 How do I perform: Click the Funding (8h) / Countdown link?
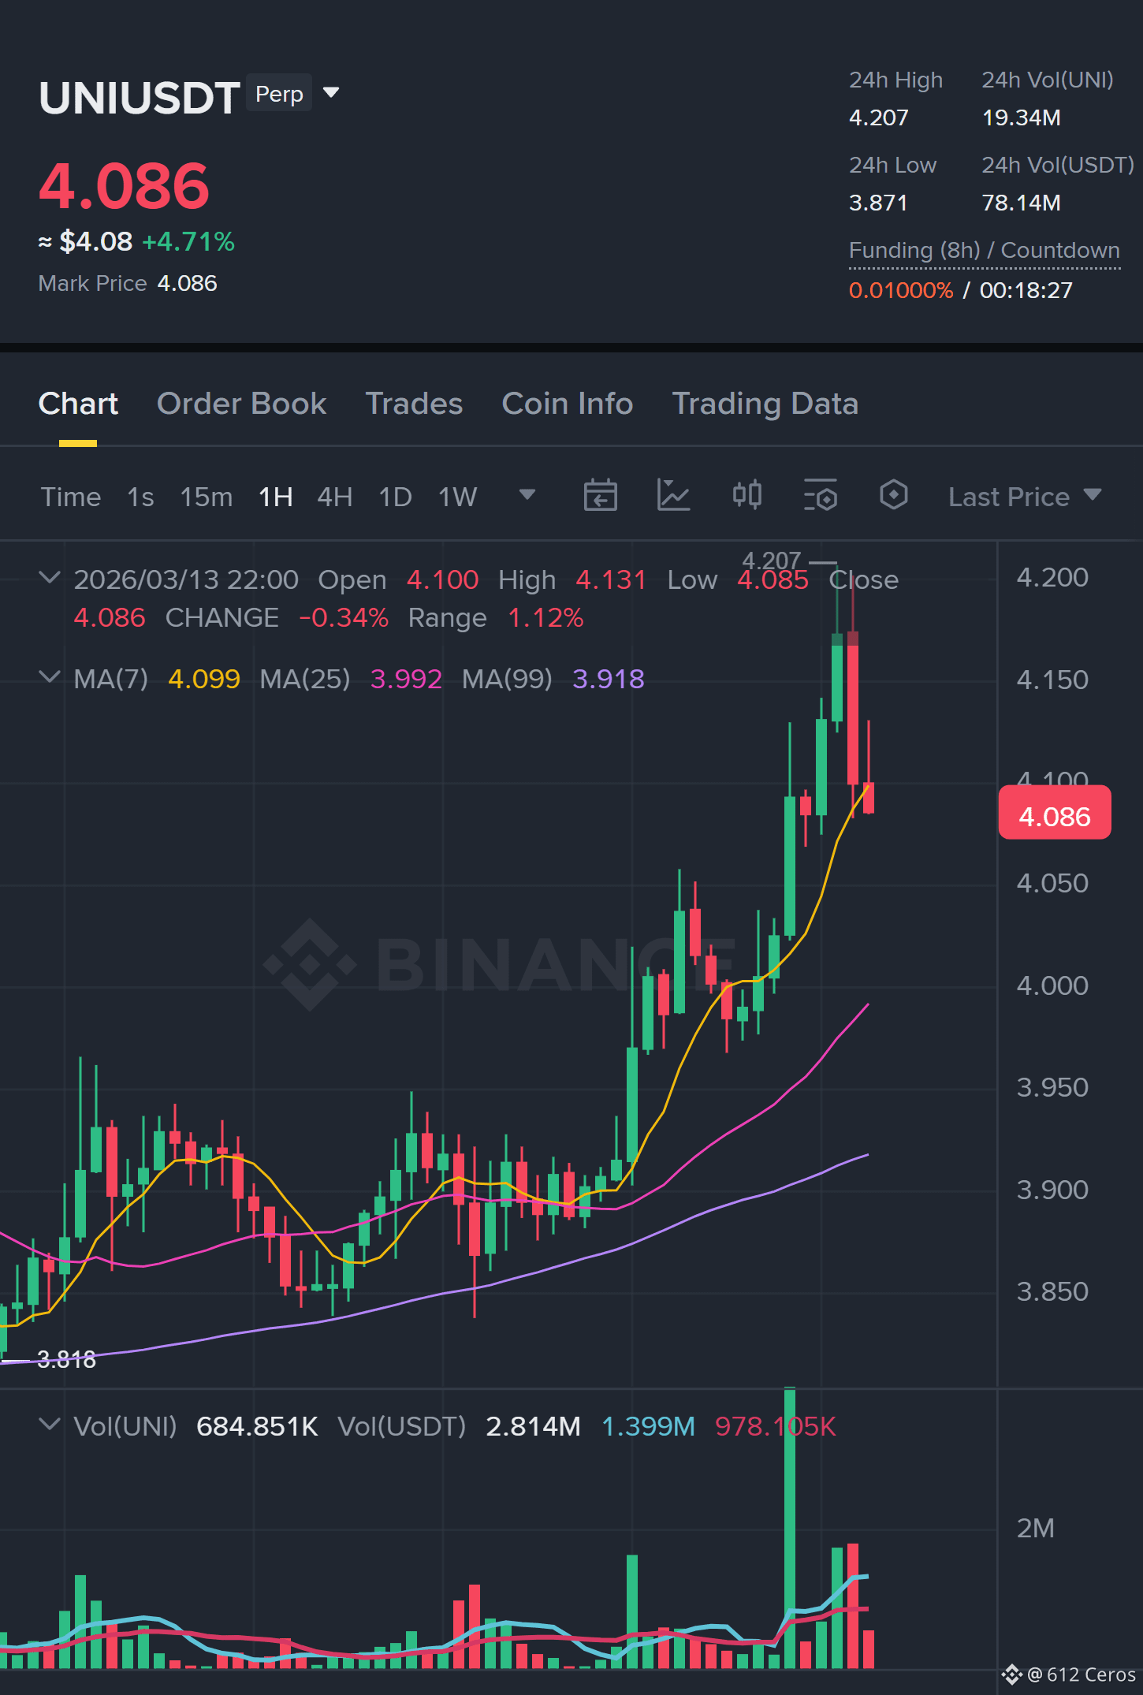pos(984,251)
